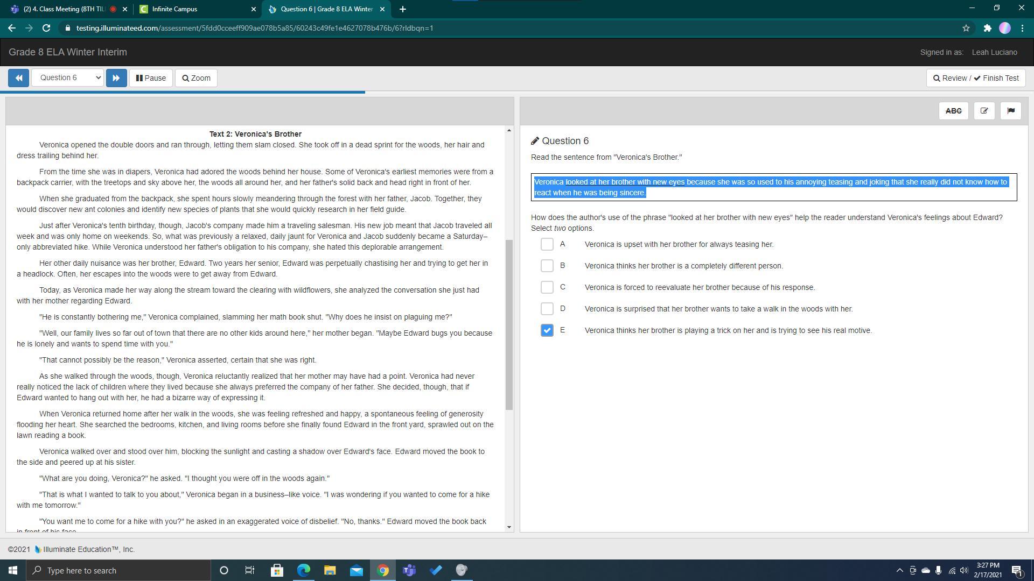Switch to the Class Meeting tab
The height and width of the screenshot is (581, 1034).
click(65, 9)
